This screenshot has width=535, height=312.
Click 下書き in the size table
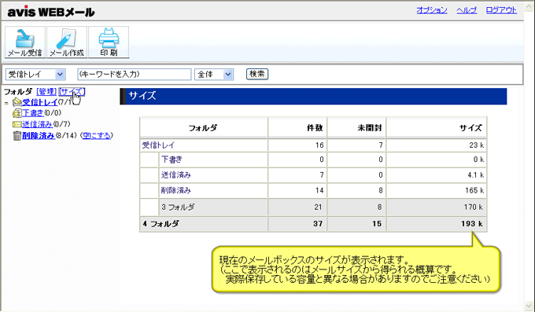pyautogui.click(x=172, y=160)
